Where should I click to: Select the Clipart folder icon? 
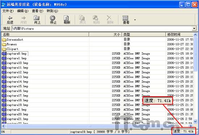point(4,49)
